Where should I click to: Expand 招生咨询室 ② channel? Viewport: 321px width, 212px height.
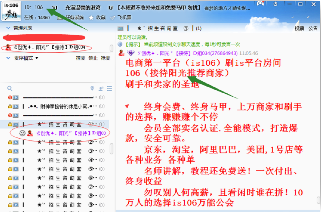click(x=16, y=142)
